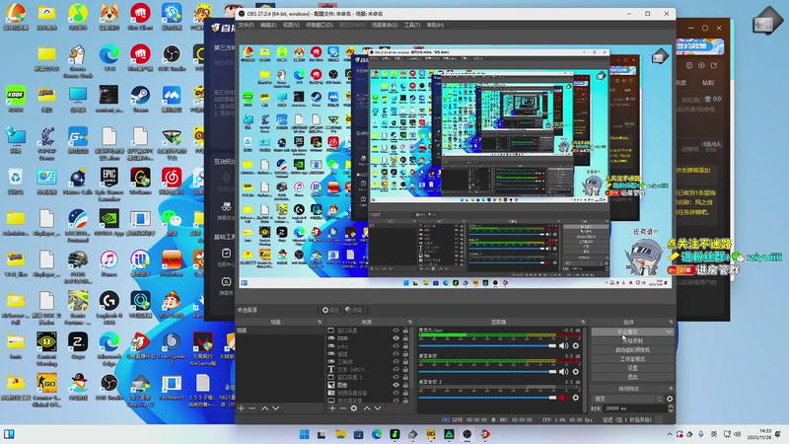This screenshot has width=789, height=444.
Task: Unmute the 桌面音频 2 channel
Action: pos(563,398)
